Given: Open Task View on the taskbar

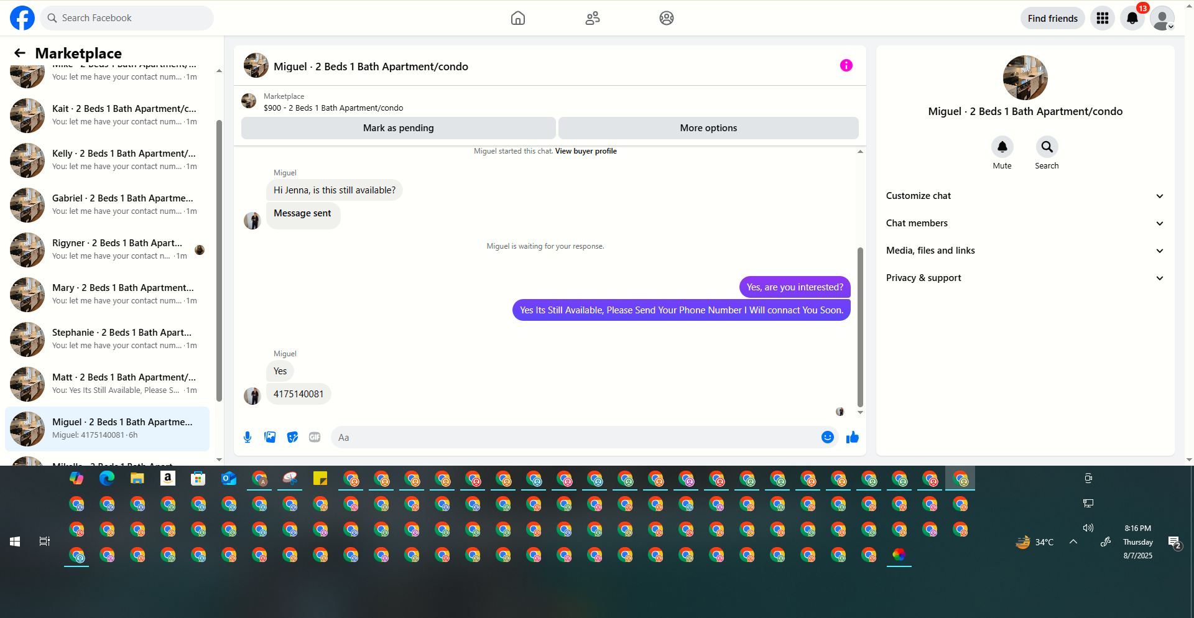Looking at the screenshot, I should [x=45, y=542].
